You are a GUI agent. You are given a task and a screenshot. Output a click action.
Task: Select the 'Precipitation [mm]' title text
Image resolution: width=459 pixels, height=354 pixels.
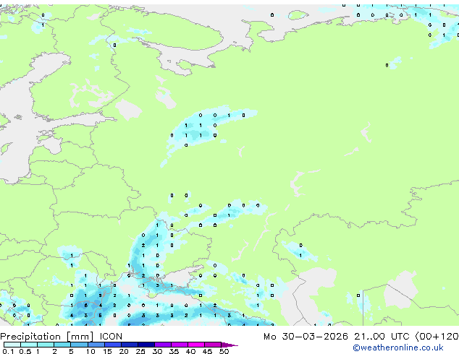pos(47,337)
